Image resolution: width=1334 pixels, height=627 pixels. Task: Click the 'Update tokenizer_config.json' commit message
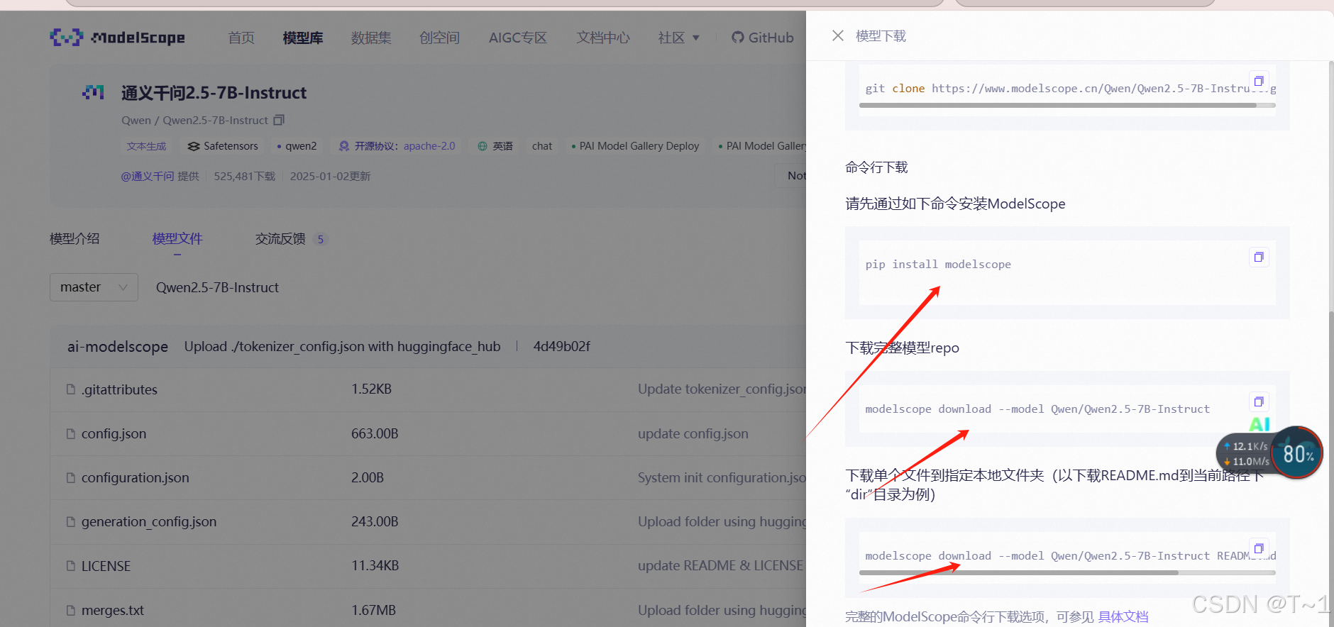(722, 389)
